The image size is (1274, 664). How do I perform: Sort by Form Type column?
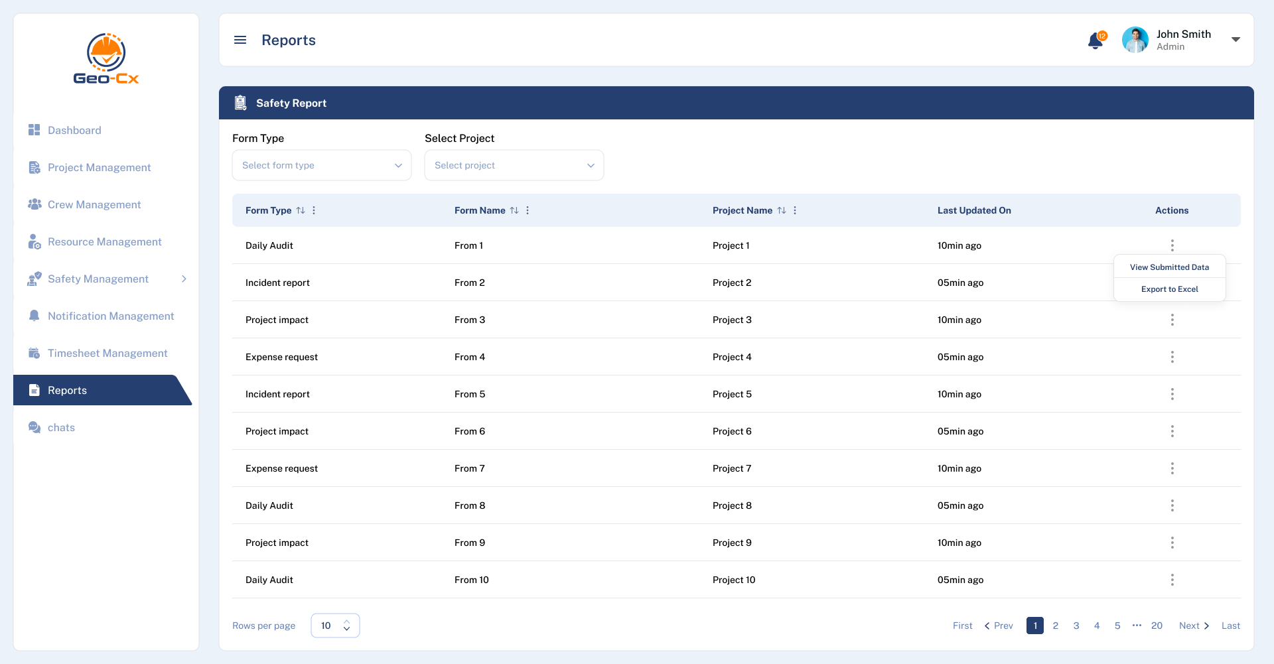301,210
